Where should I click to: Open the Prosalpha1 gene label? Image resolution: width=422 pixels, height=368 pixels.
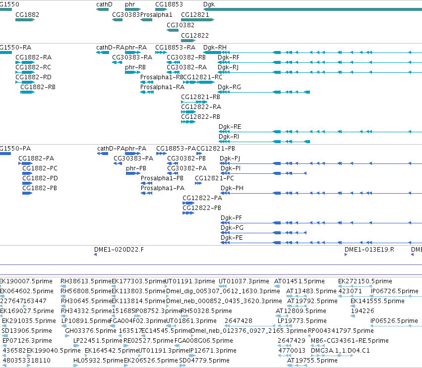[156, 14]
